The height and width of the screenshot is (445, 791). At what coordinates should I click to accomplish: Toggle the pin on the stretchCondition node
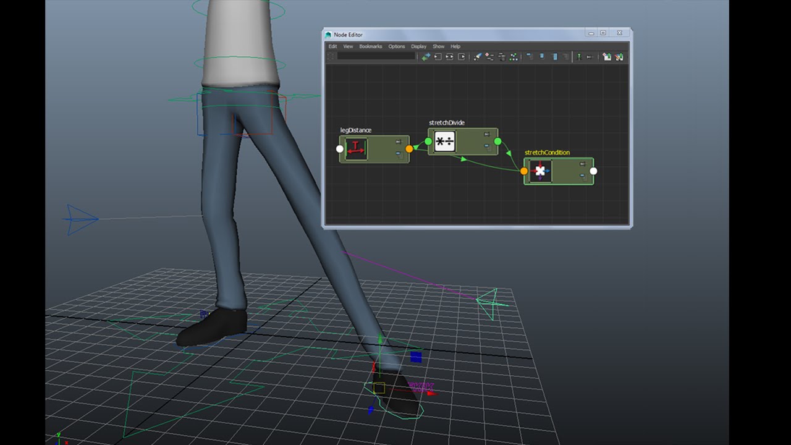click(x=583, y=164)
